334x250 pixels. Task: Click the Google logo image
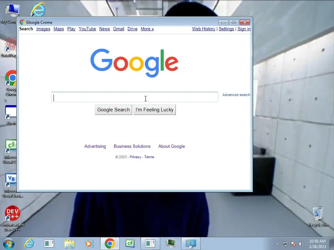click(x=134, y=63)
